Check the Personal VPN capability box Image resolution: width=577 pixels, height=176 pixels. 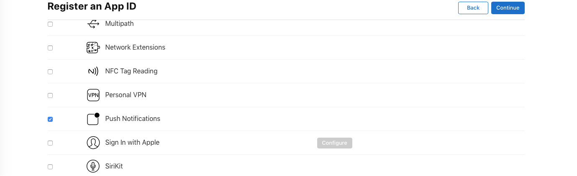(50, 96)
